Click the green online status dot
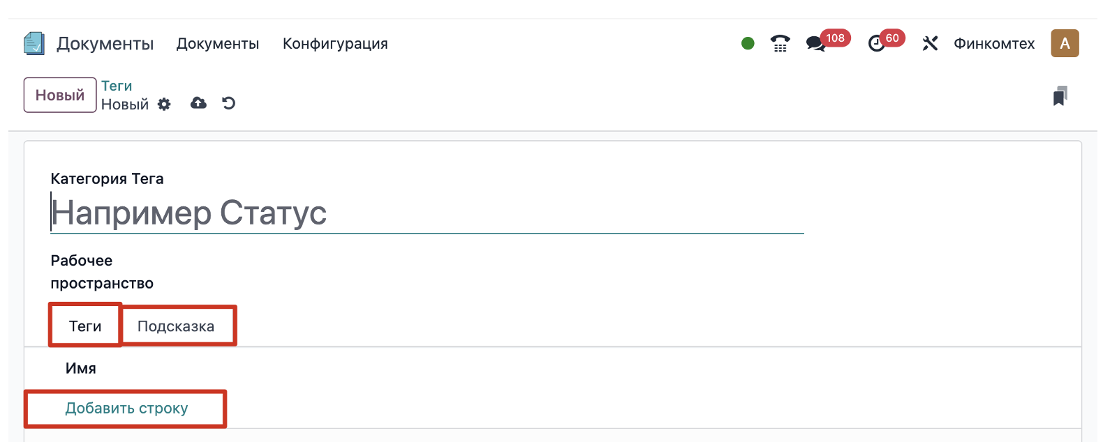Viewport: 1103px width, 442px height. coord(748,43)
